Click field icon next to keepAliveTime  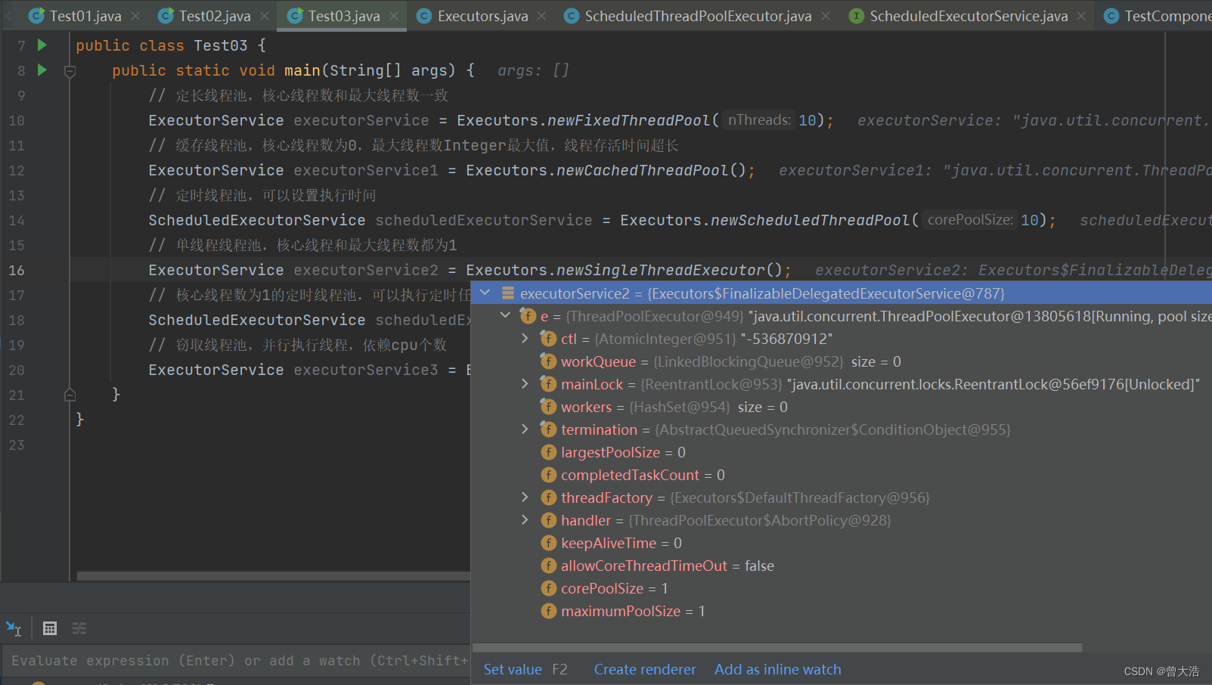(x=549, y=543)
